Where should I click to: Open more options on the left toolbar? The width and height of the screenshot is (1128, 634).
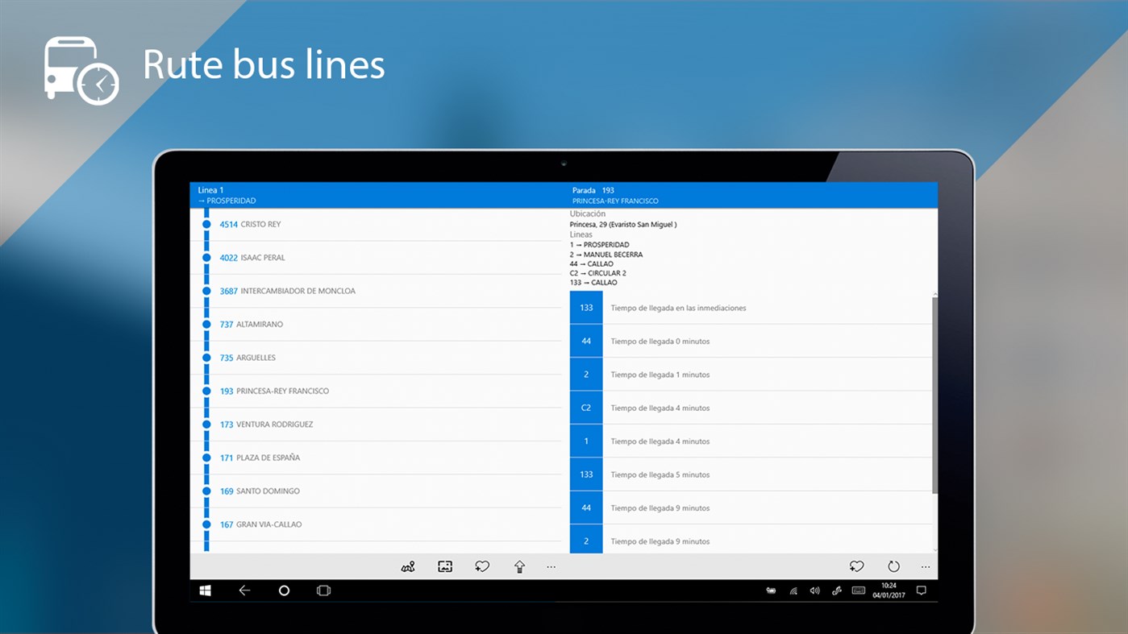click(551, 566)
